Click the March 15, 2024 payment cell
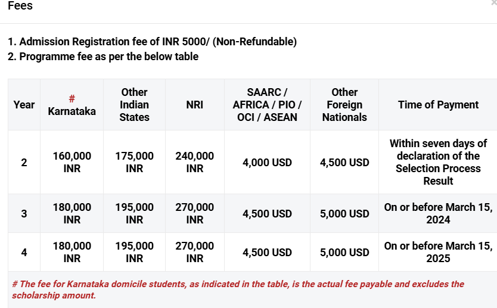497x308 pixels. tap(439, 213)
